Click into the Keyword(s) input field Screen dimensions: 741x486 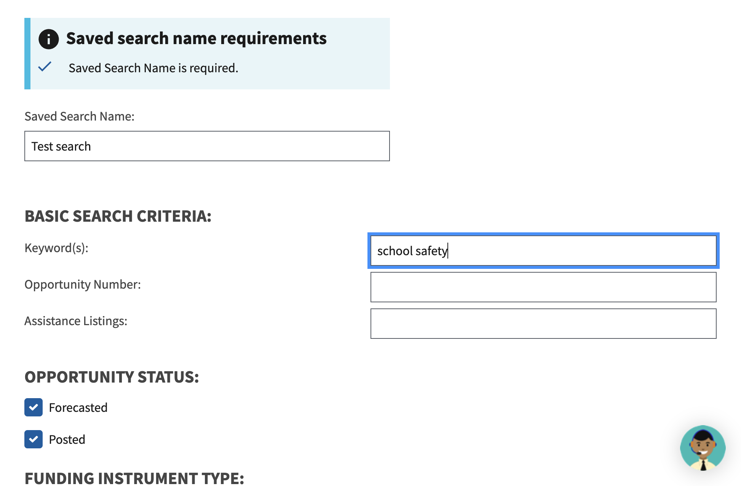[543, 251]
